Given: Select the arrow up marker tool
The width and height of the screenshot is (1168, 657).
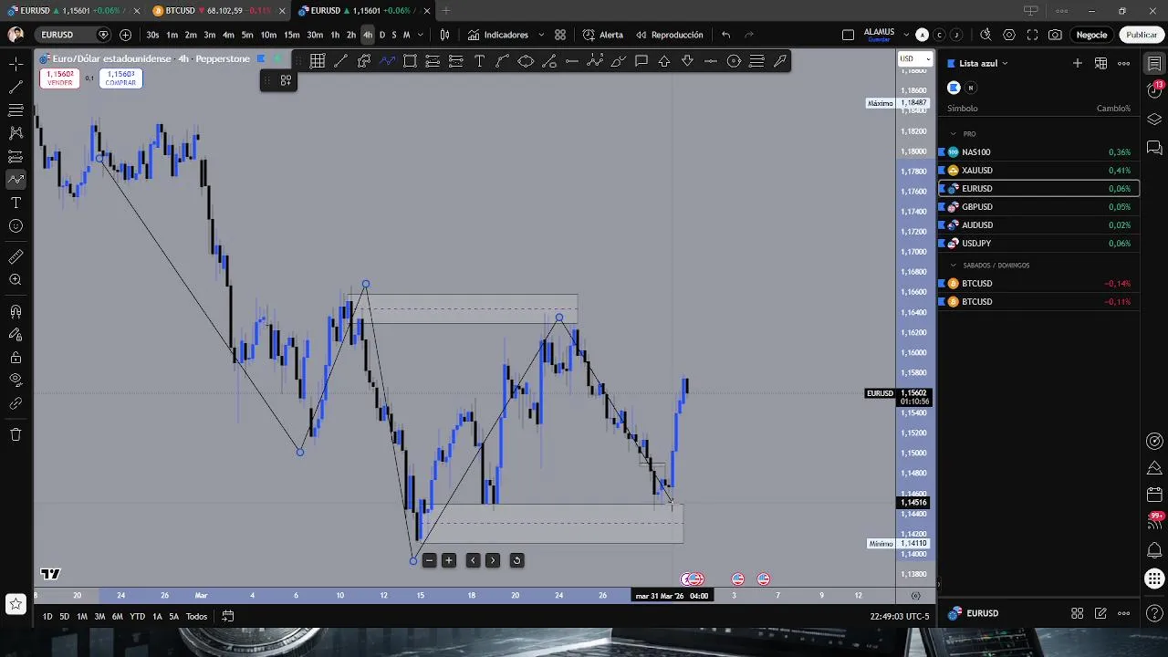Looking at the screenshot, I should click(x=664, y=61).
